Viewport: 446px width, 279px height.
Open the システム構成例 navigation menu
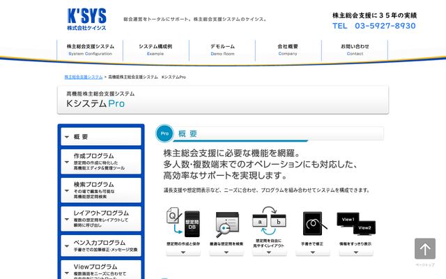[155, 50]
